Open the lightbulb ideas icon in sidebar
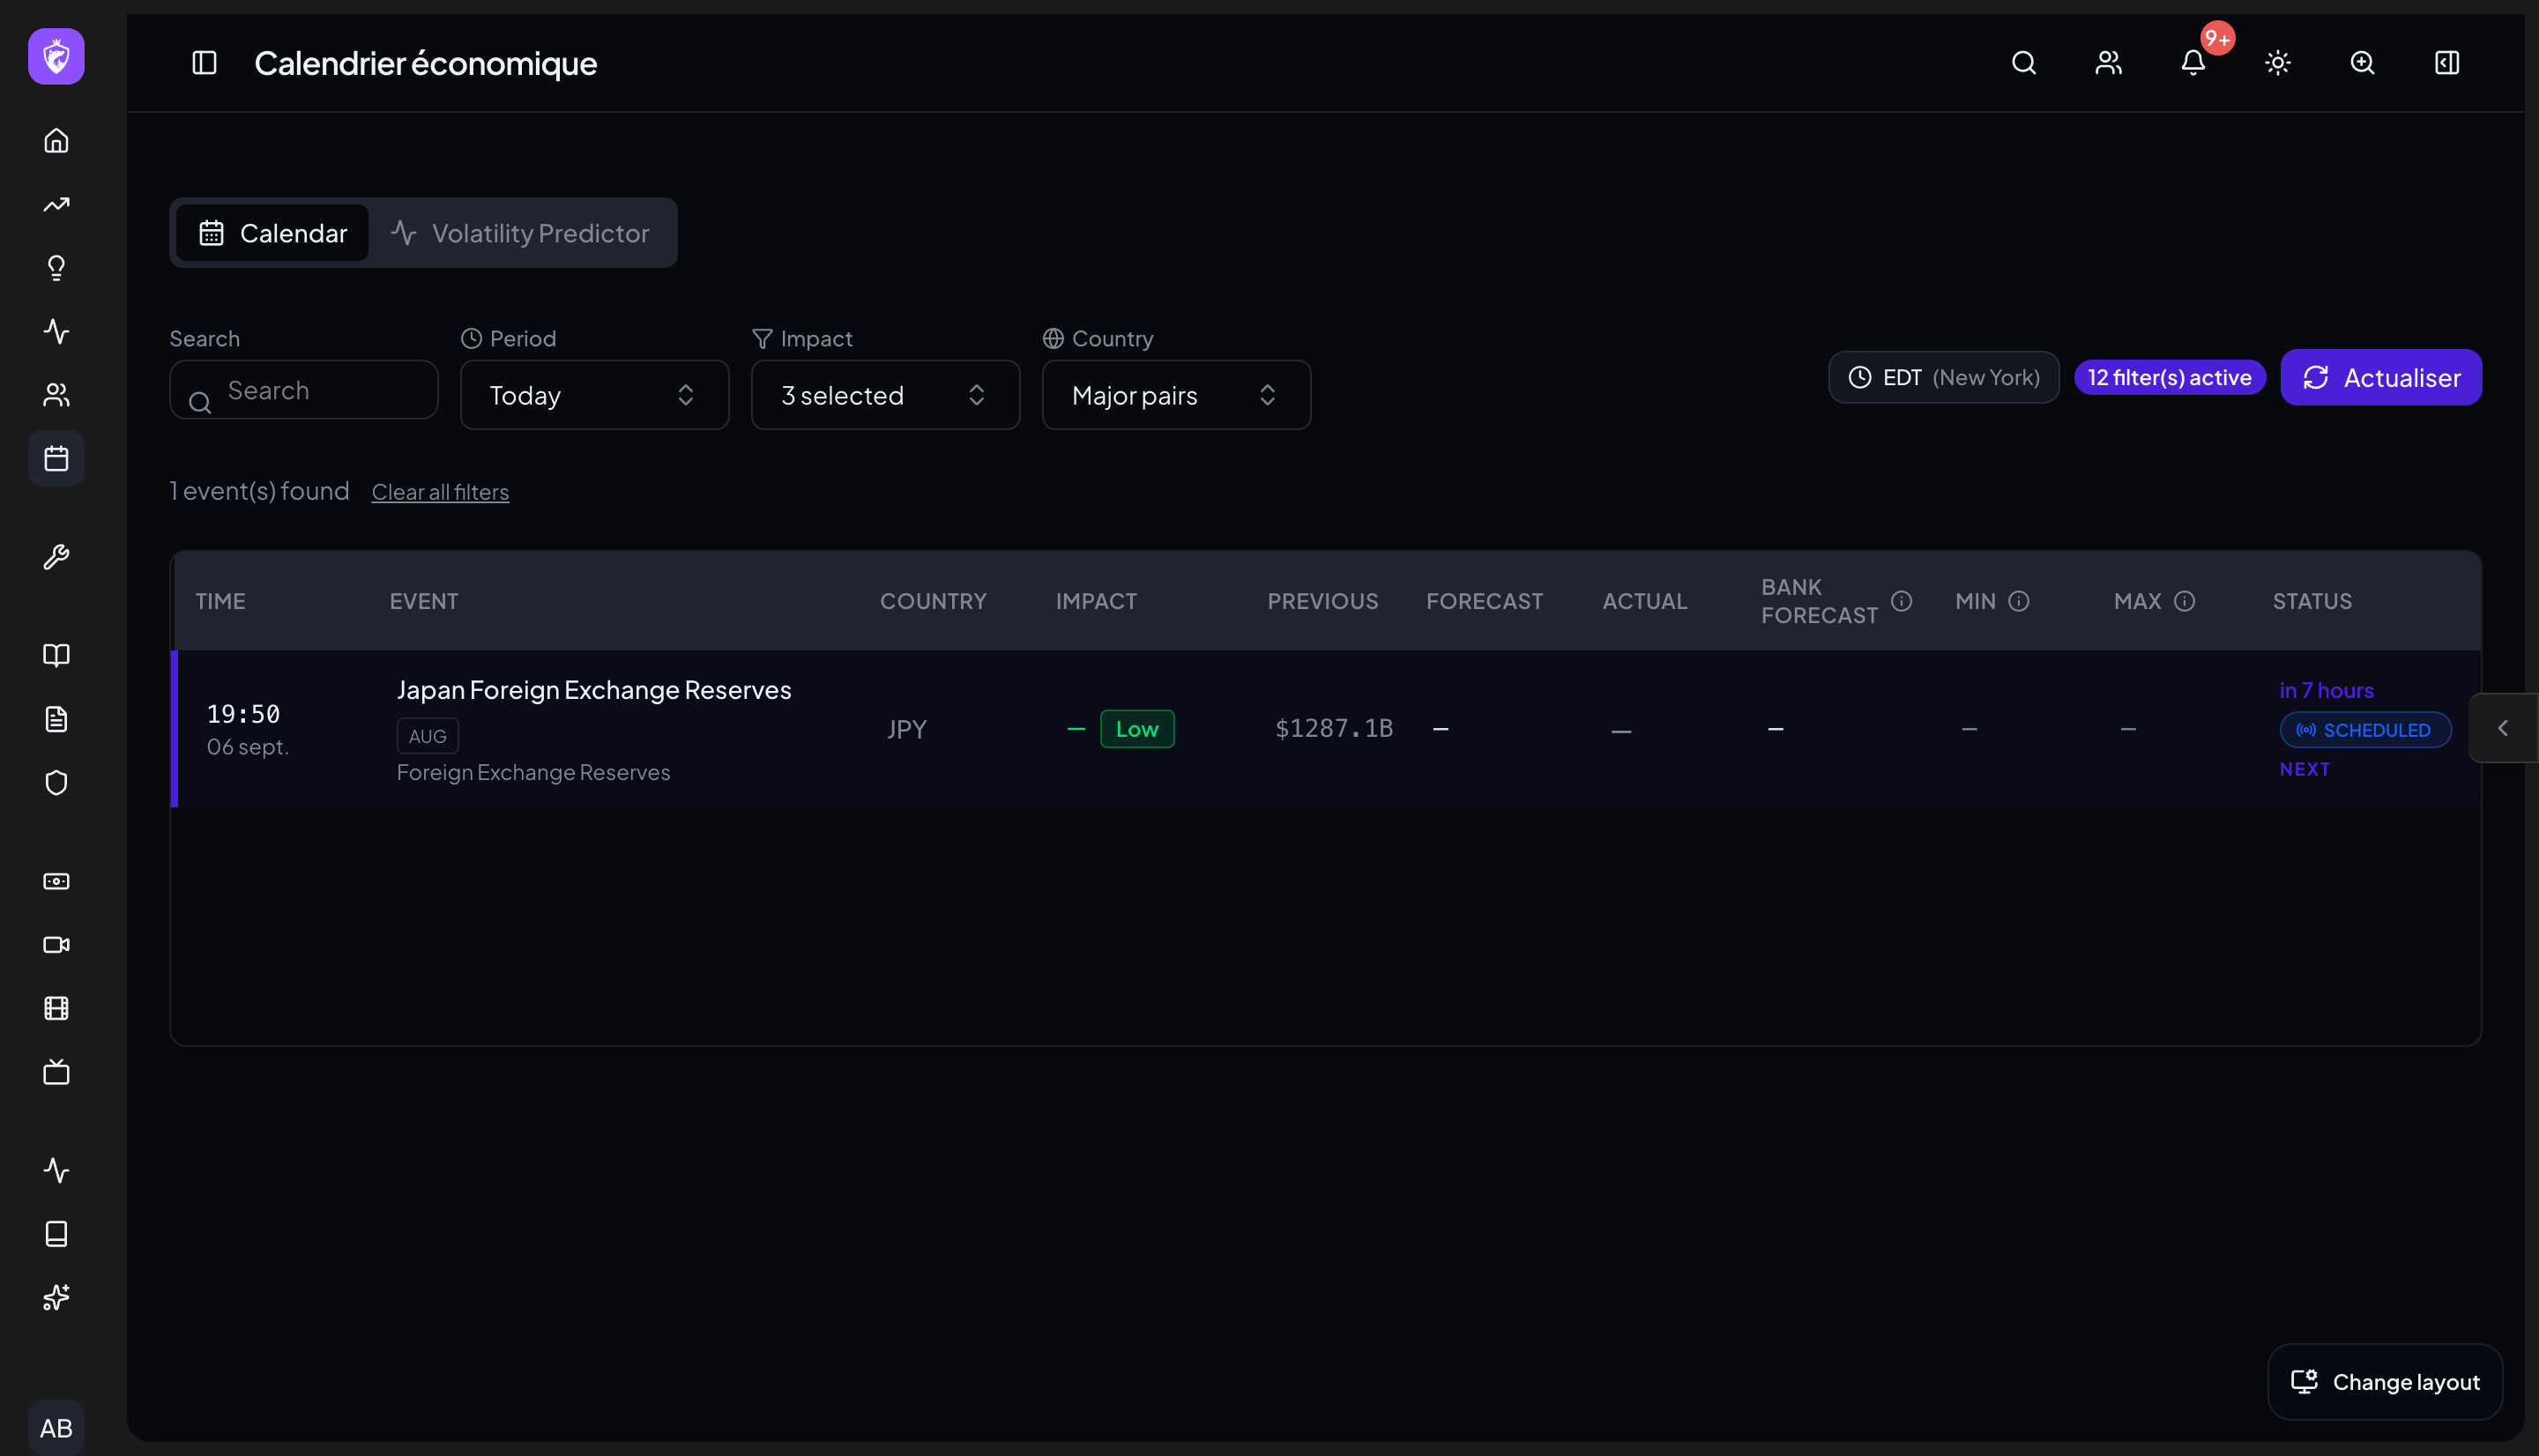This screenshot has height=1456, width=2539. click(56, 268)
